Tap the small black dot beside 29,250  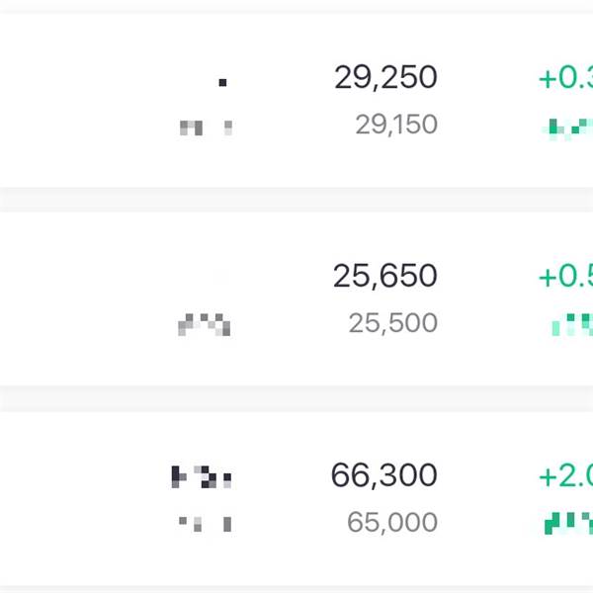[x=222, y=82]
